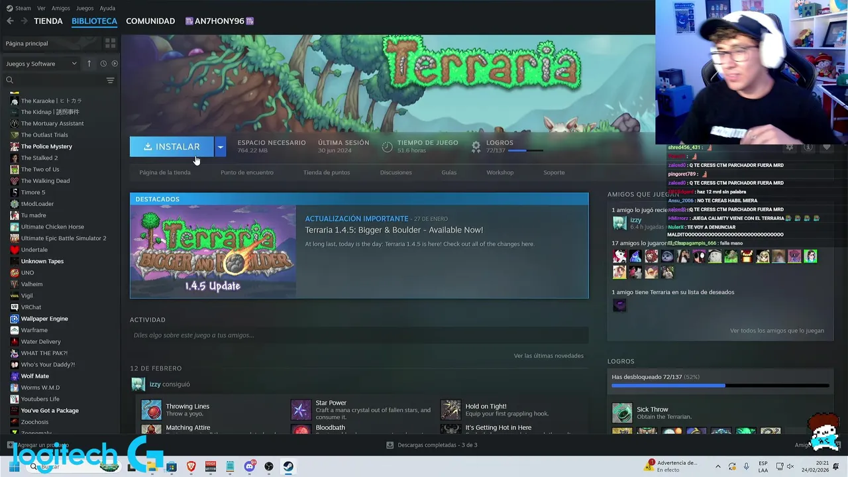Open the Terraria 1.4.5 Bigger & Boulder headline
The image size is (848, 477).
tap(394, 230)
